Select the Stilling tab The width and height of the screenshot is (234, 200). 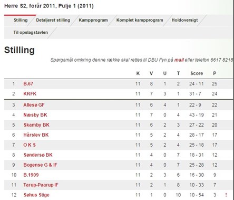click(x=21, y=20)
